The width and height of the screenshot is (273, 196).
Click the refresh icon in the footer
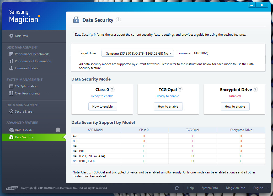(177, 188)
